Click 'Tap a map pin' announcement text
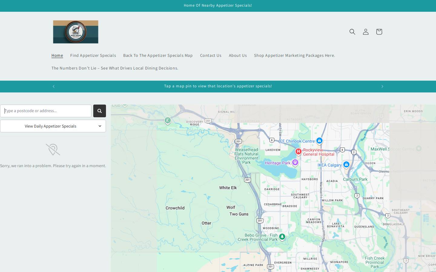This screenshot has height=272, width=436. click(218, 86)
